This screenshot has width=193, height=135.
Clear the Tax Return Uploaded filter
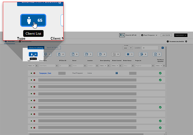pos(164,66)
